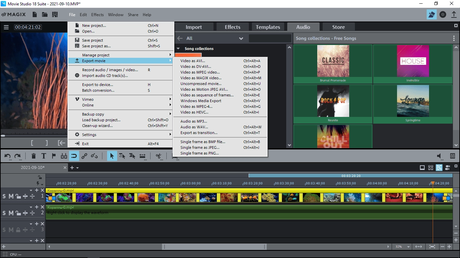Click the blue range bar 00:03:20:20

click(x=351, y=176)
